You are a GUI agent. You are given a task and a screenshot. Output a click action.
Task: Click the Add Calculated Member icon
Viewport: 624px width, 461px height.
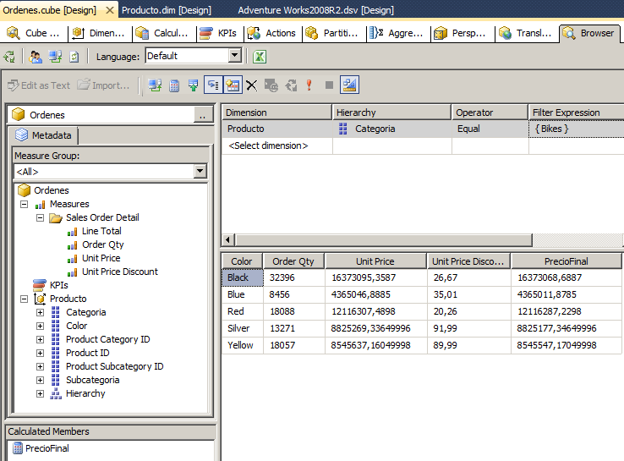(174, 85)
